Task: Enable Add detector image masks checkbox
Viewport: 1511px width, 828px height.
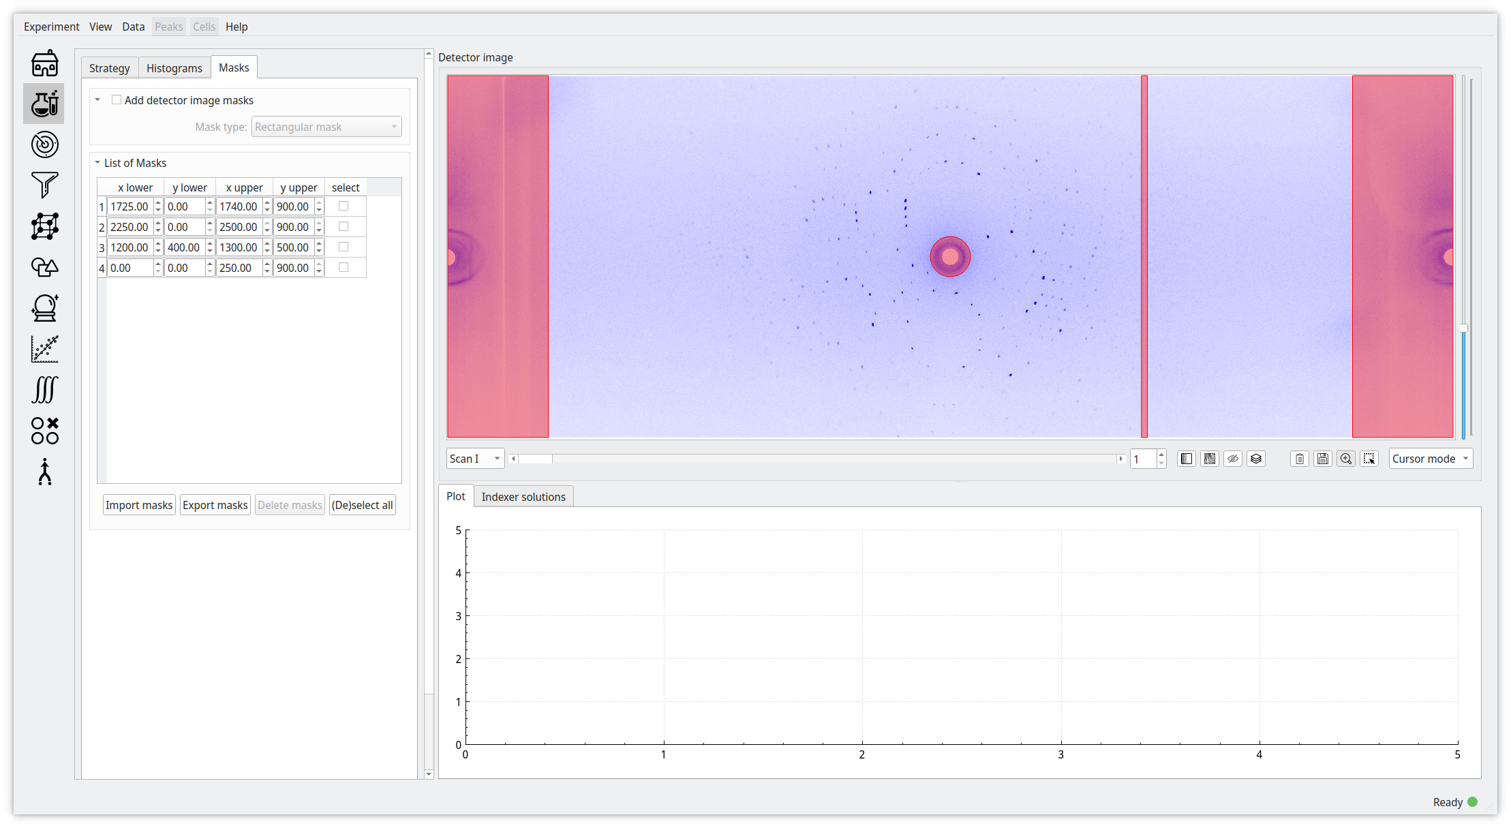Action: click(x=117, y=100)
